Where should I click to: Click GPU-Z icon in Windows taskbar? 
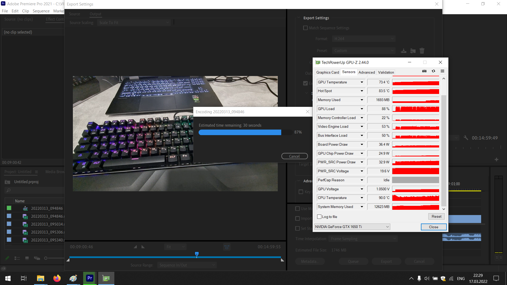(x=106, y=278)
